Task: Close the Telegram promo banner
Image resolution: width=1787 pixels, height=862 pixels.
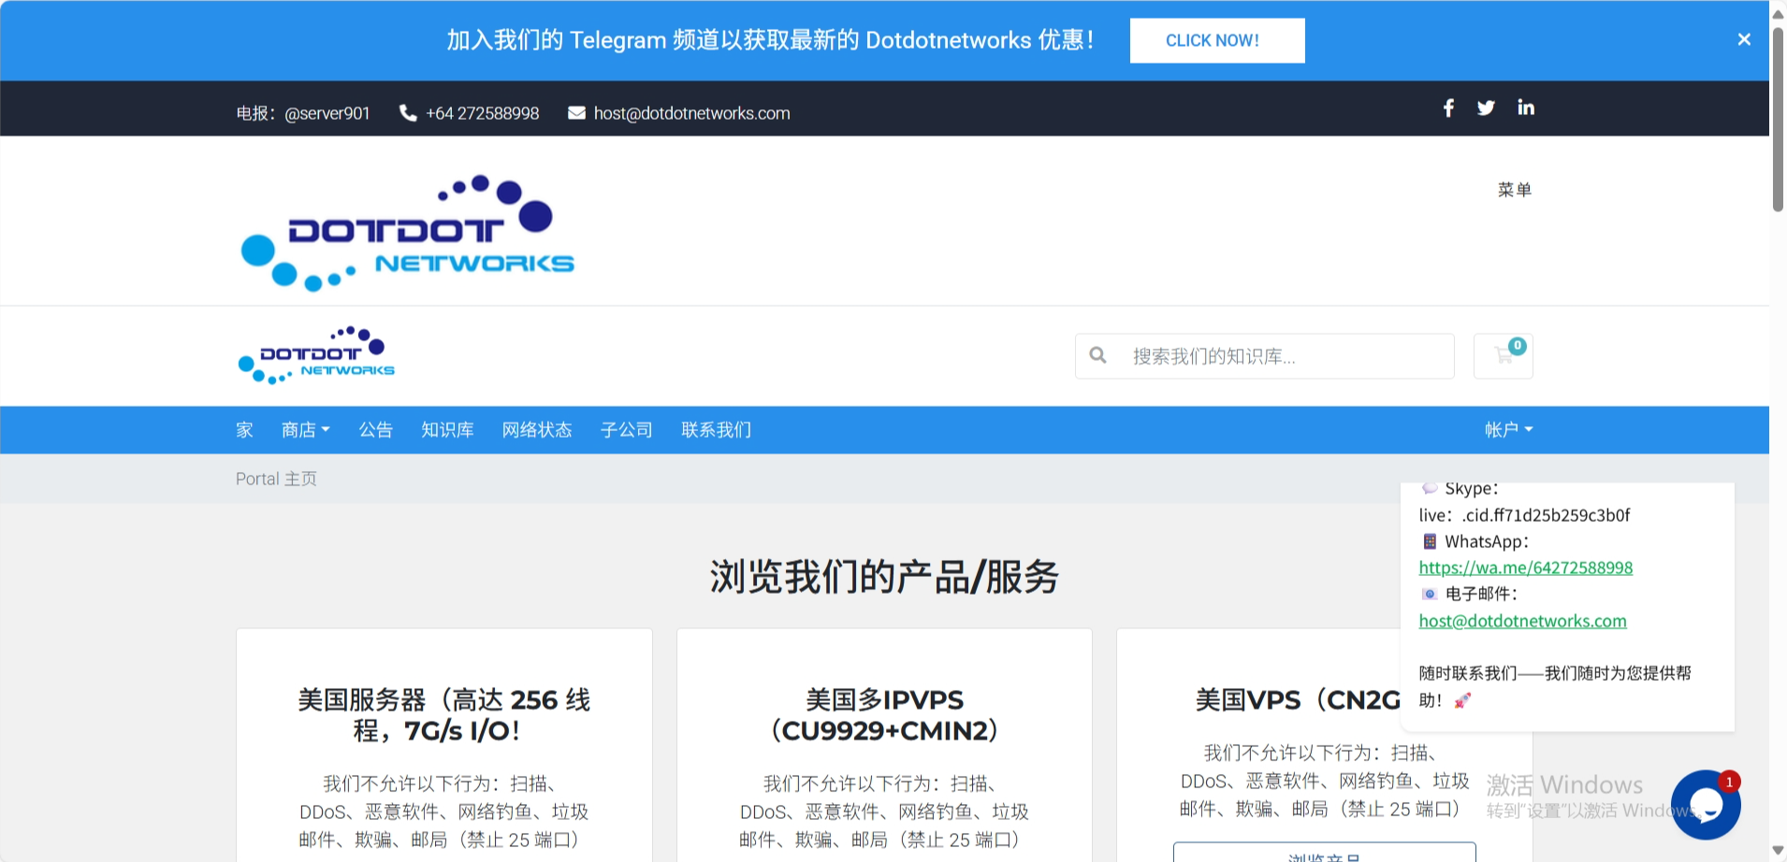Action: pyautogui.click(x=1744, y=40)
